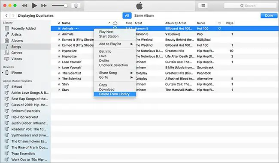The image size is (279, 163).
Task: Open The Rise of Frank Oce... playlist
Action: point(29,148)
